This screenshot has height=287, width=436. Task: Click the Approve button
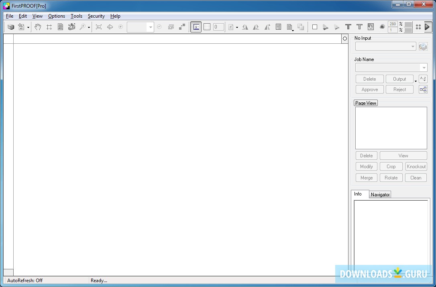369,90
